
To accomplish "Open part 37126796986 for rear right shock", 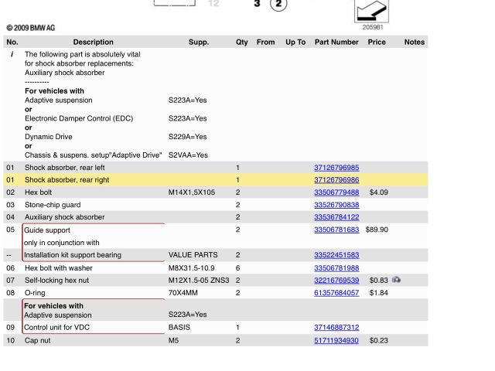I will [x=336, y=180].
